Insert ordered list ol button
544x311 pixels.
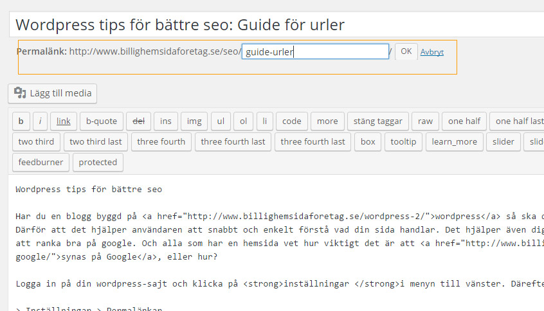coord(243,121)
